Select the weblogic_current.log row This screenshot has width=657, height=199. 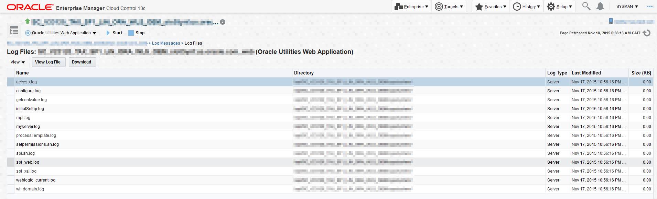330,180
